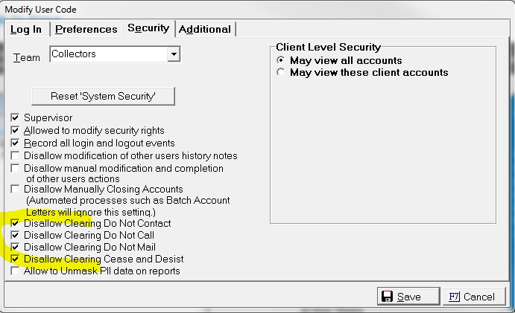515x313 pixels.
Task: Toggle Allowed to modify security rights
Action: click(16, 131)
